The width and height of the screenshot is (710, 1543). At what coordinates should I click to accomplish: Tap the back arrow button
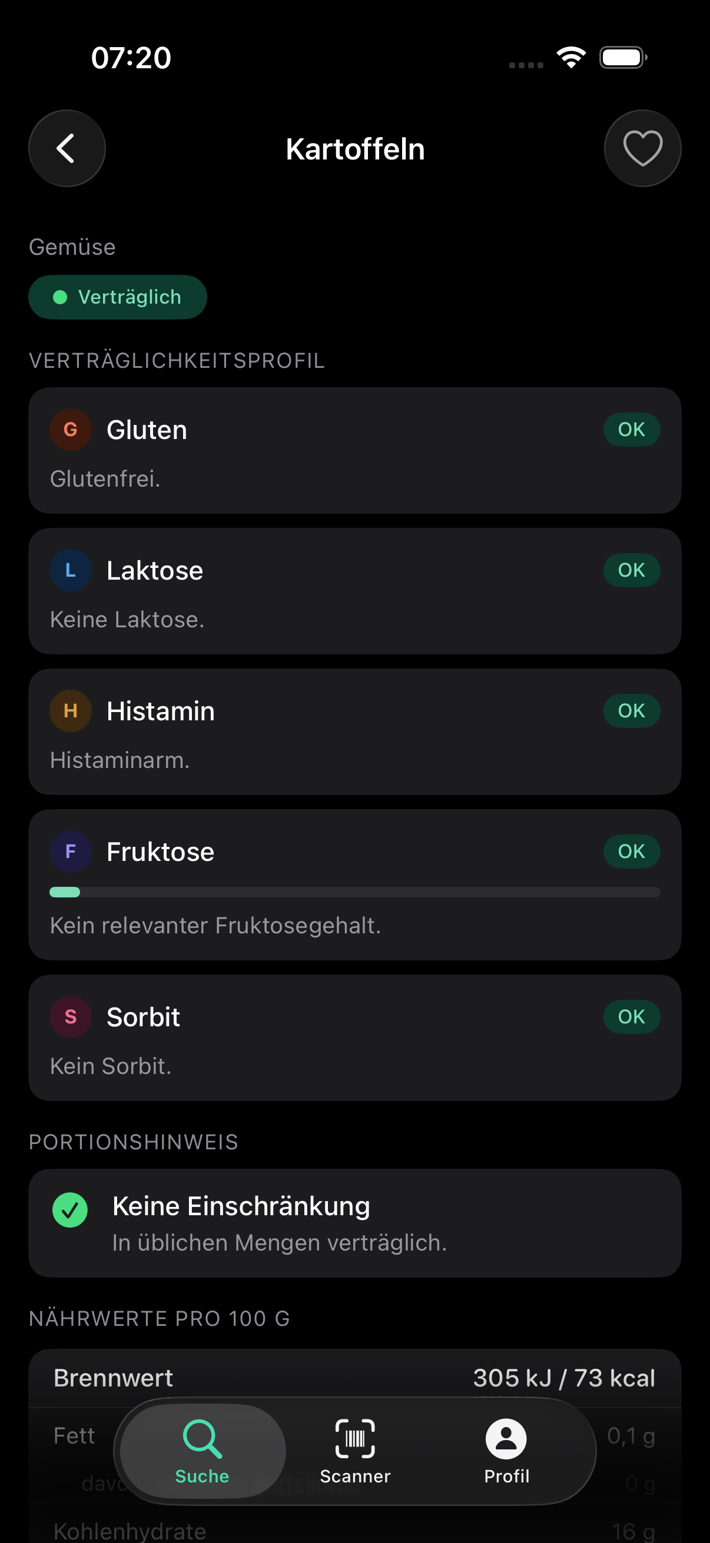(67, 148)
